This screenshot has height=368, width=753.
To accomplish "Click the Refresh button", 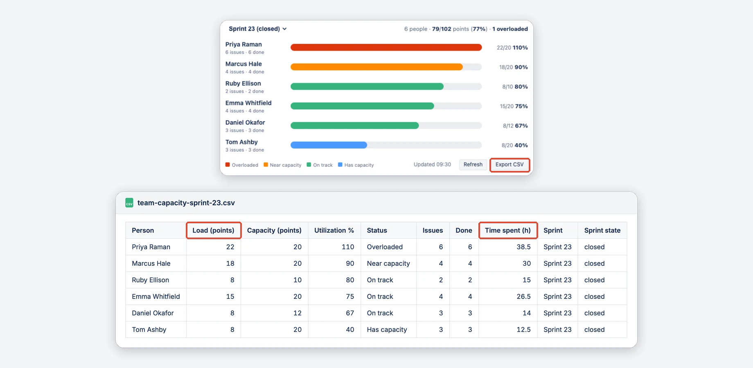I will (x=473, y=165).
